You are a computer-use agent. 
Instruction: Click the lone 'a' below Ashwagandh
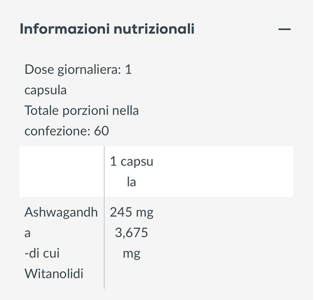pos(27,233)
